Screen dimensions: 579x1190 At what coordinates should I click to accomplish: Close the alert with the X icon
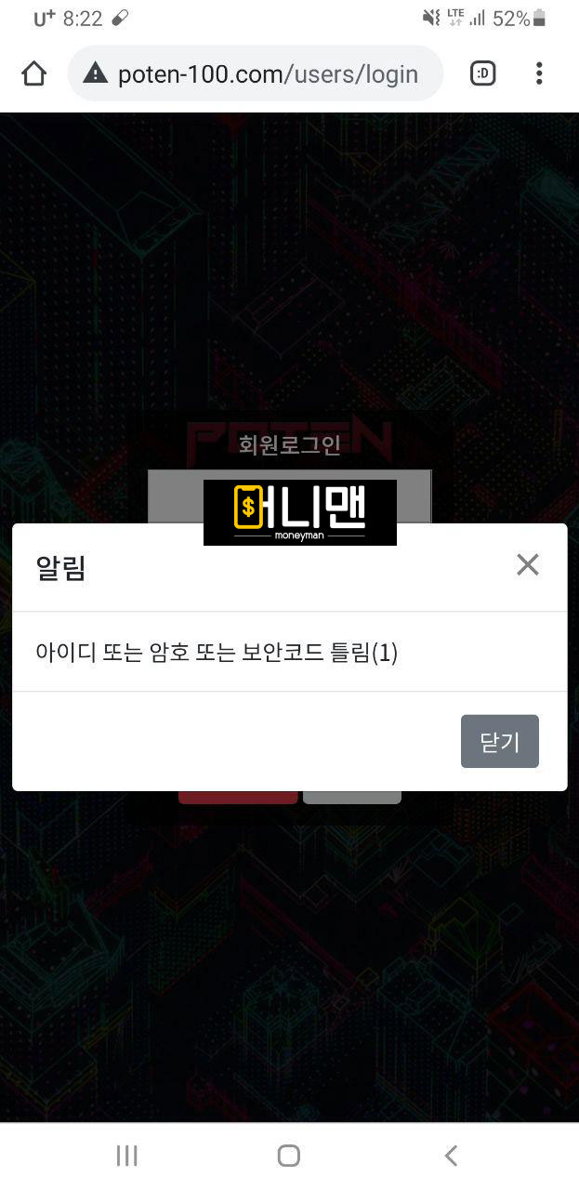[528, 564]
